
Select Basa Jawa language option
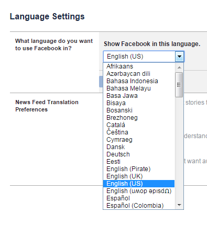pos(139,96)
